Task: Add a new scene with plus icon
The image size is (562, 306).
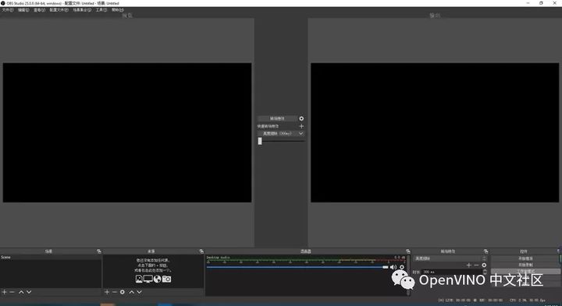Action: pos(5,292)
